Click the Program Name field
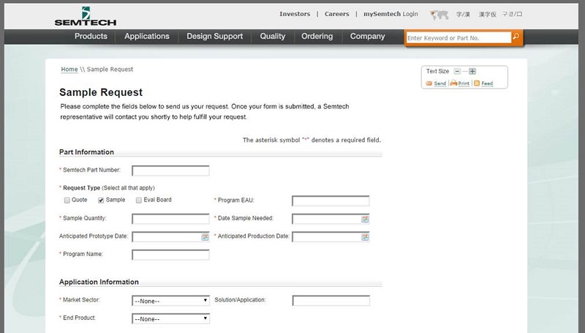This screenshot has width=585, height=333. 170,255
